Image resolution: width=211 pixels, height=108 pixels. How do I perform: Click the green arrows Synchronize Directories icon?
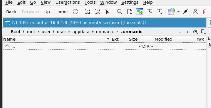[140, 12]
